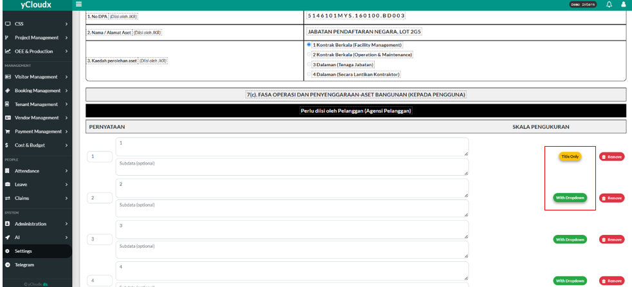Open the Telegram menu item
This screenshot has height=287, width=632.
tap(36, 265)
